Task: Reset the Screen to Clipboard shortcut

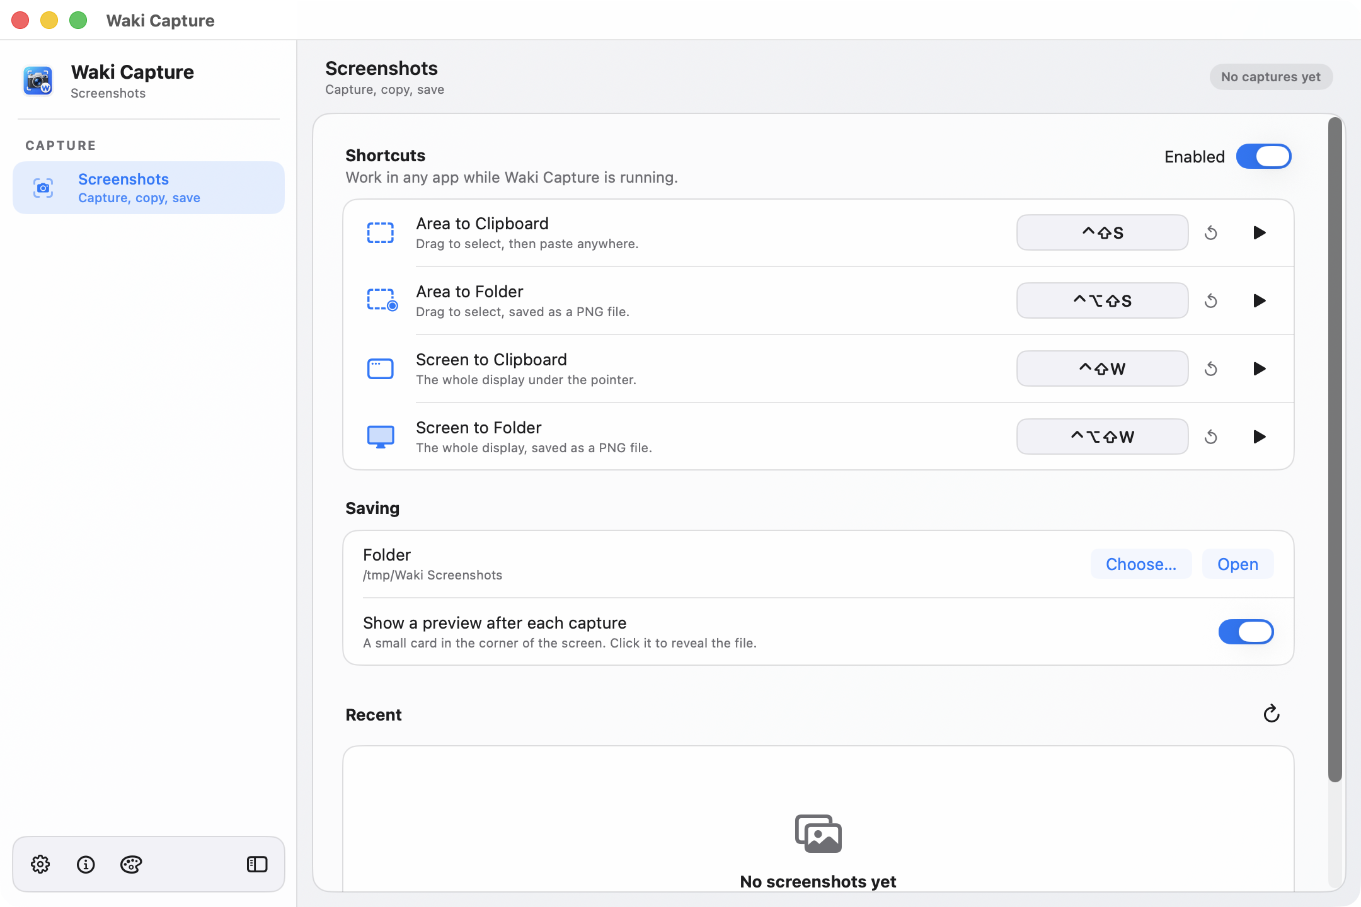Action: [x=1210, y=369]
